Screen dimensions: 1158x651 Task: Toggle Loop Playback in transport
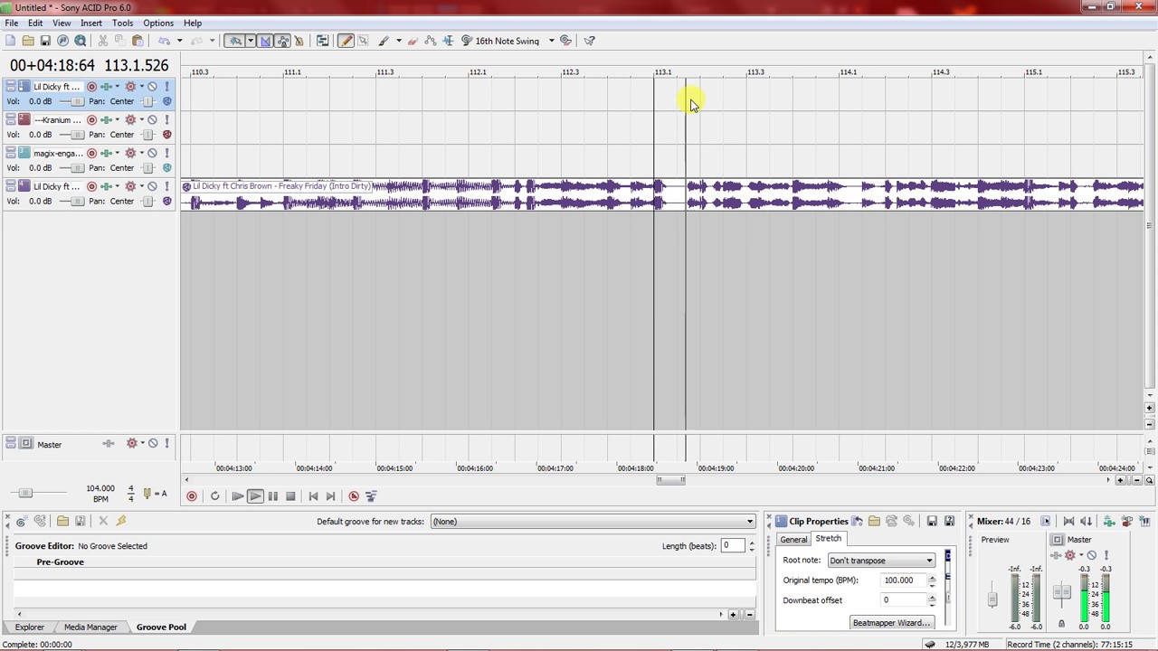[x=214, y=496]
